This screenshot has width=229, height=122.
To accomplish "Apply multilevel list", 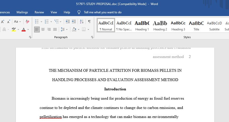I will click(56, 22).
